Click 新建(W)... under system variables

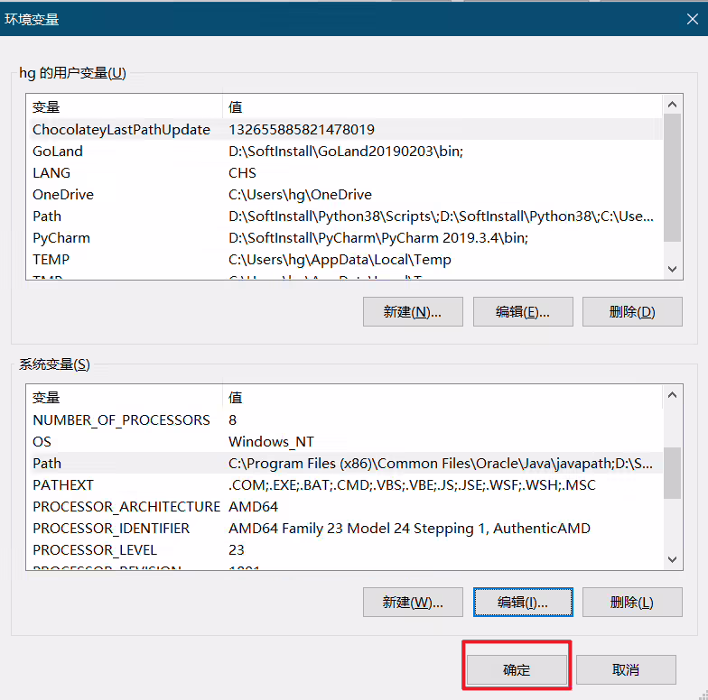(413, 603)
